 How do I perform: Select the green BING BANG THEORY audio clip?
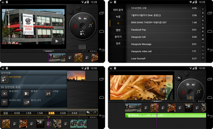[165, 116]
